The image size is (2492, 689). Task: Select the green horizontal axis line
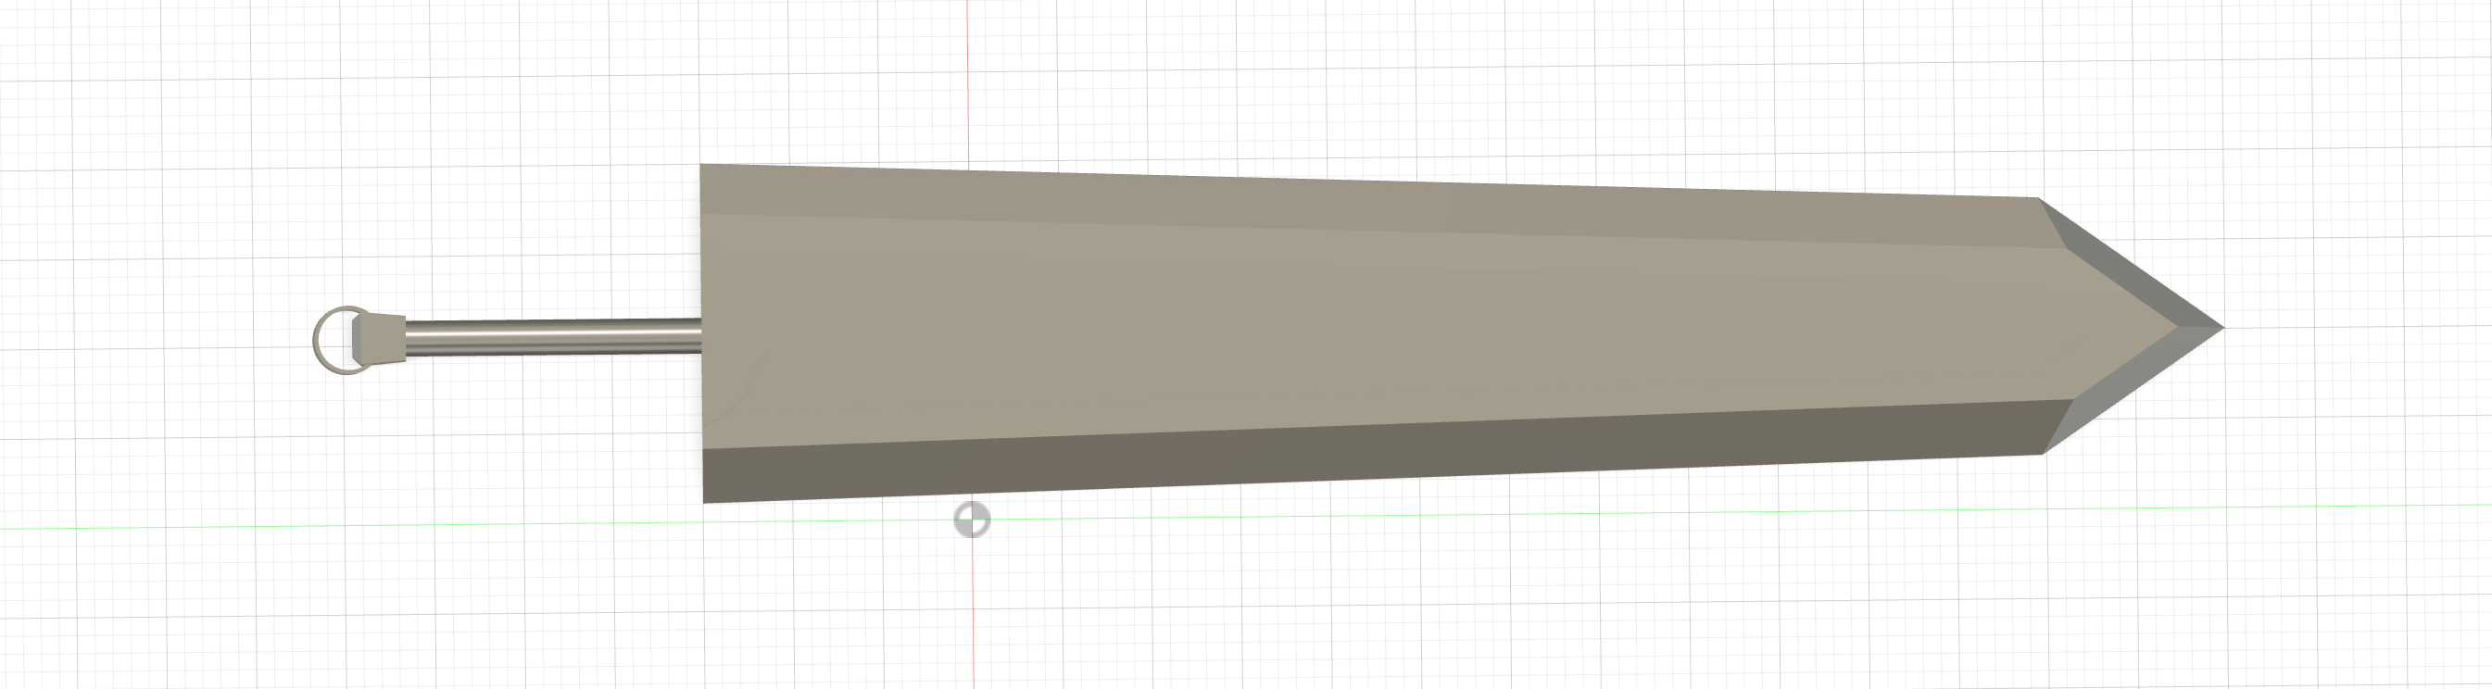[x=387, y=527]
